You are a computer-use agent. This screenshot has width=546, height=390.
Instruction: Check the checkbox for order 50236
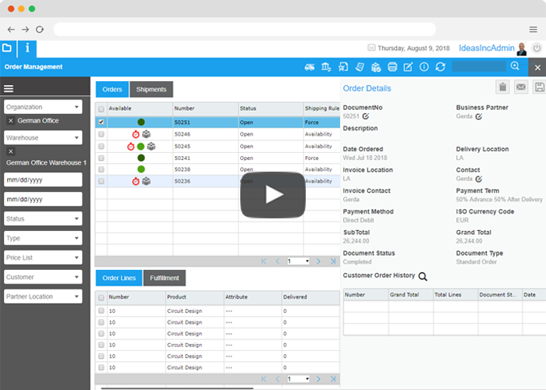(x=101, y=181)
